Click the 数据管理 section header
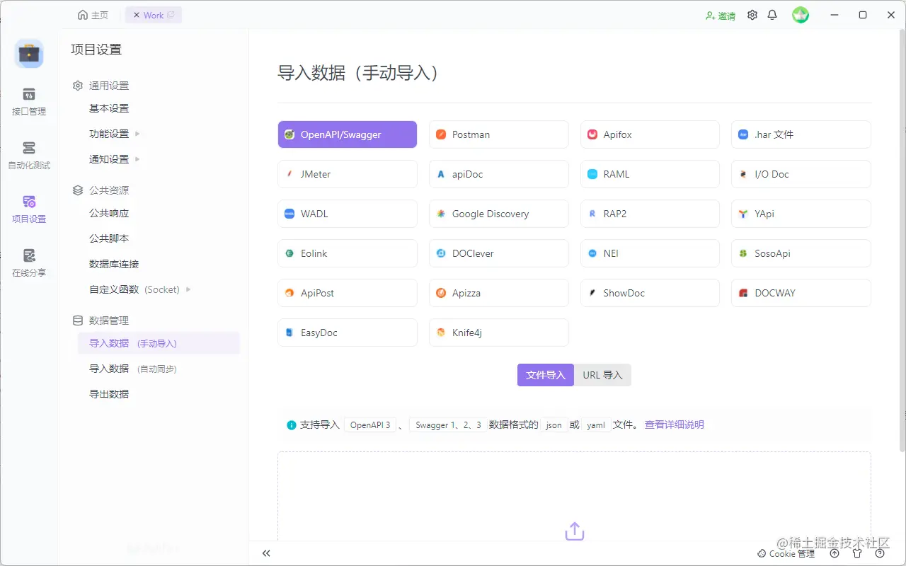The width and height of the screenshot is (906, 566). point(101,320)
